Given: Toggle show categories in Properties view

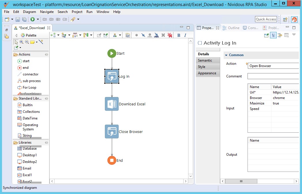Looking at the screenshot, I should tap(273, 35).
